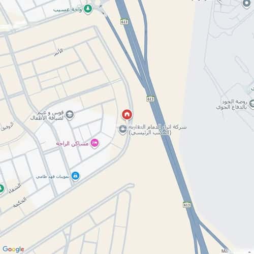This screenshot has width=254, height=254.
Task: Select the قوس و غيم لضيافة الأطفال label
Action: pyautogui.click(x=47, y=115)
